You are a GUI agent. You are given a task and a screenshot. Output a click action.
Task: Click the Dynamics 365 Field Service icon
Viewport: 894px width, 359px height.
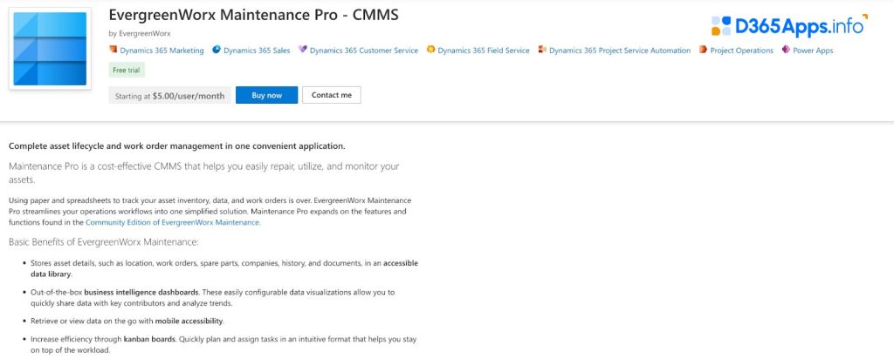431,50
